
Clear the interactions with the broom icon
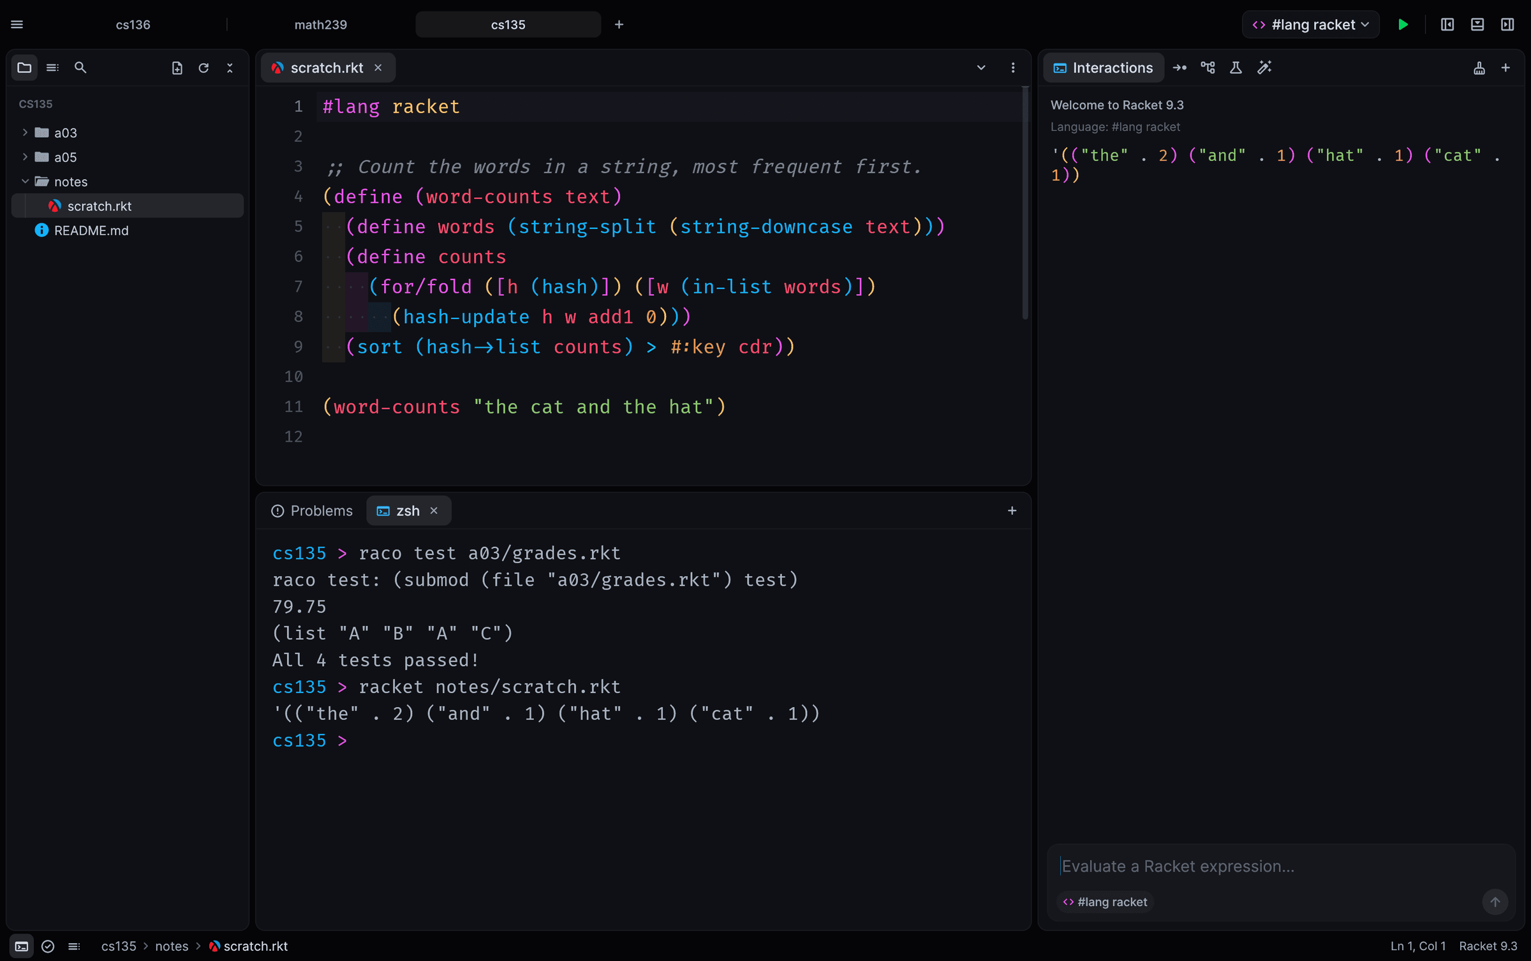(1479, 68)
